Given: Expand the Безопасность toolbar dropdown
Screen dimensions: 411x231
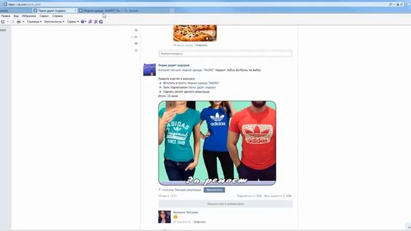Looking at the screenshot, I should 54,22.
